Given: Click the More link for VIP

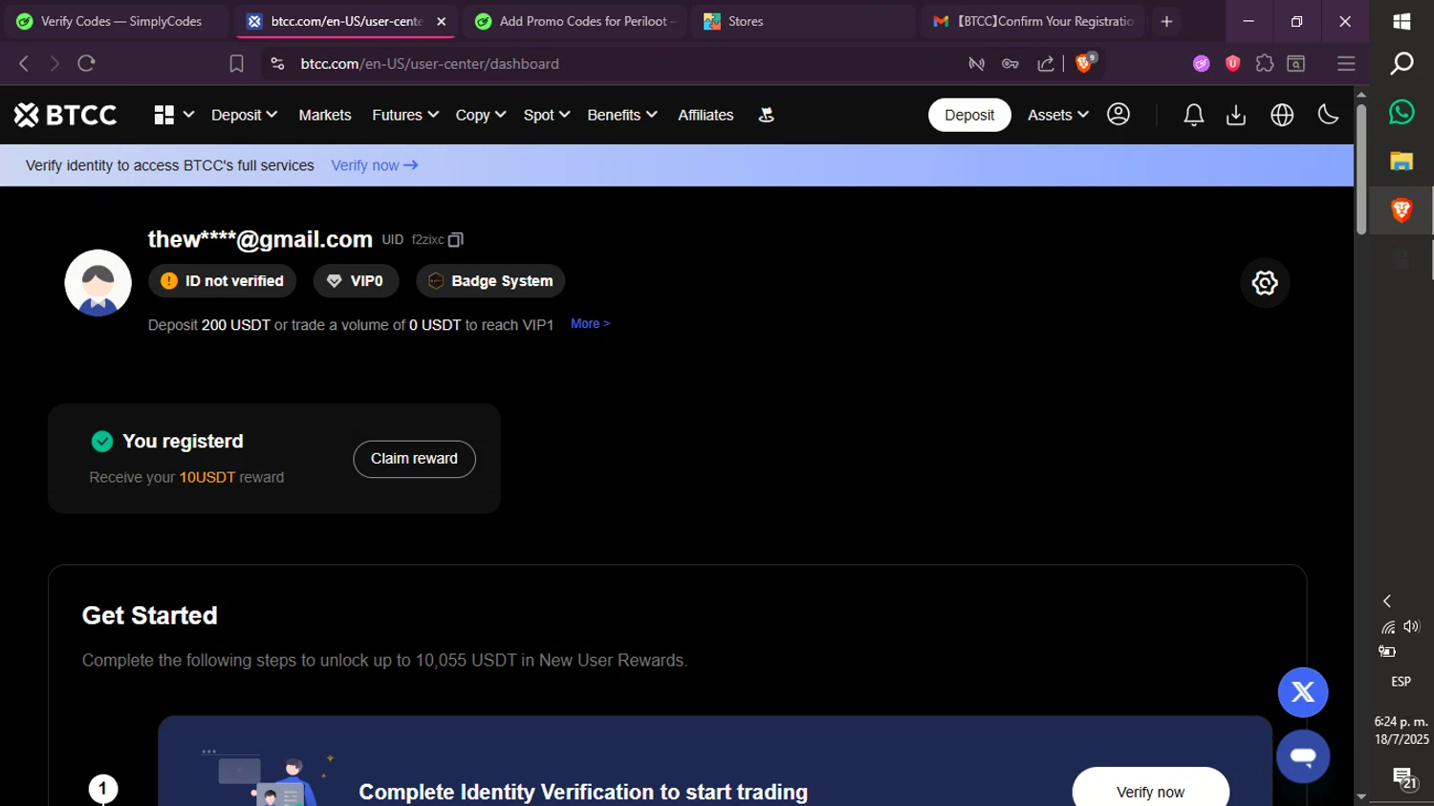Looking at the screenshot, I should coord(590,324).
